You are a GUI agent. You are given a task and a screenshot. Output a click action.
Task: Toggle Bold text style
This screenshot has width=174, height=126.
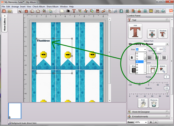(132, 57)
